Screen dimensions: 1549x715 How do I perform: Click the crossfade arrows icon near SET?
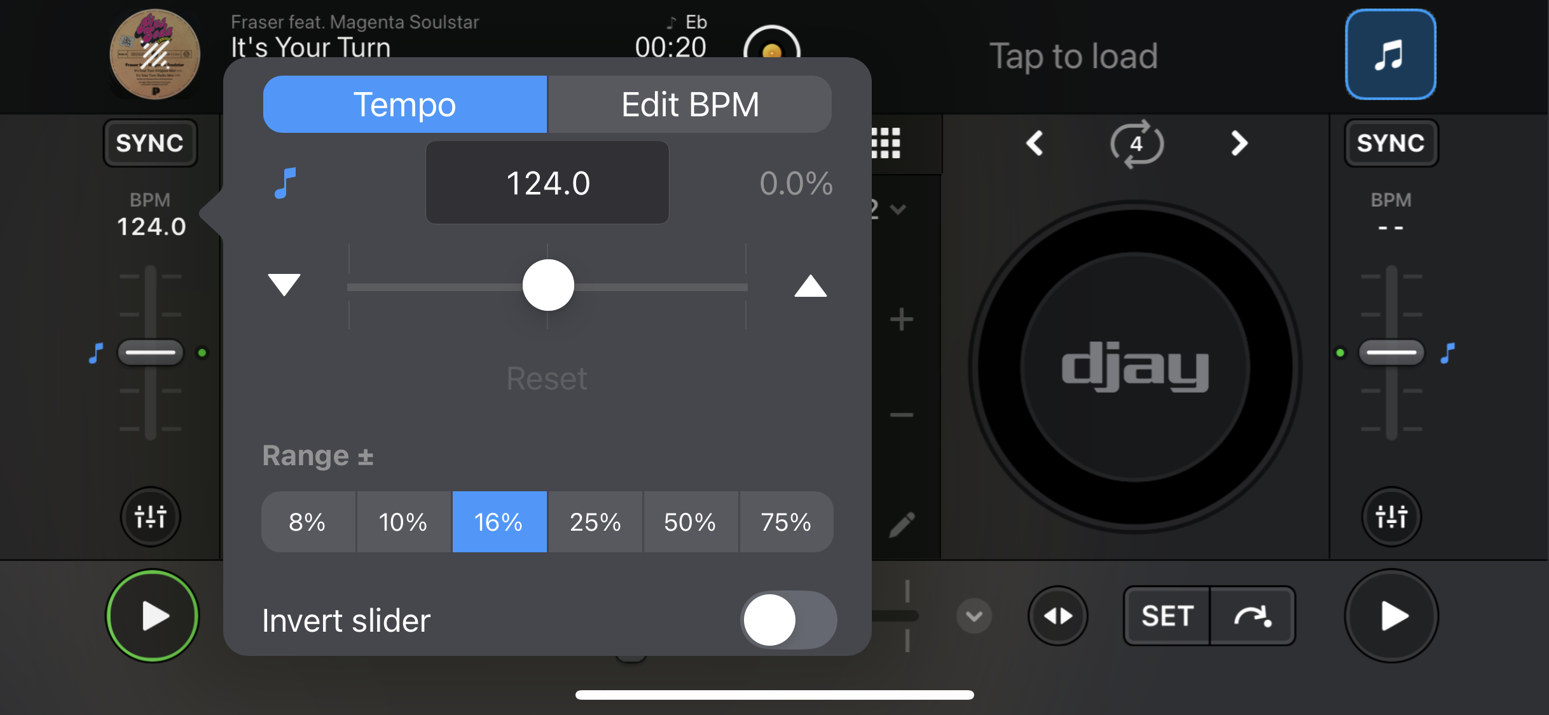[1057, 615]
